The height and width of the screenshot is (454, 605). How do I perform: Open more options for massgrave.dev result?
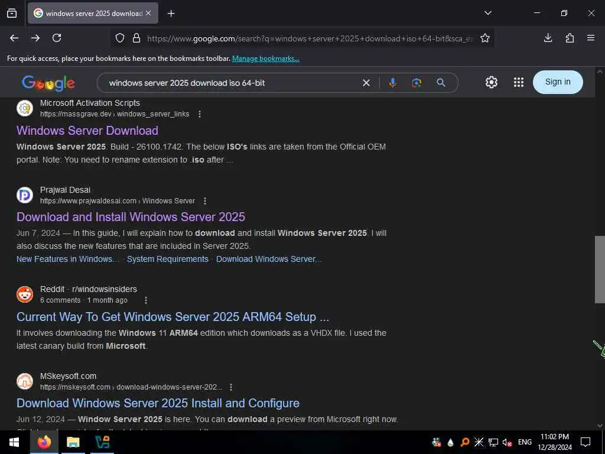pyautogui.click(x=200, y=114)
